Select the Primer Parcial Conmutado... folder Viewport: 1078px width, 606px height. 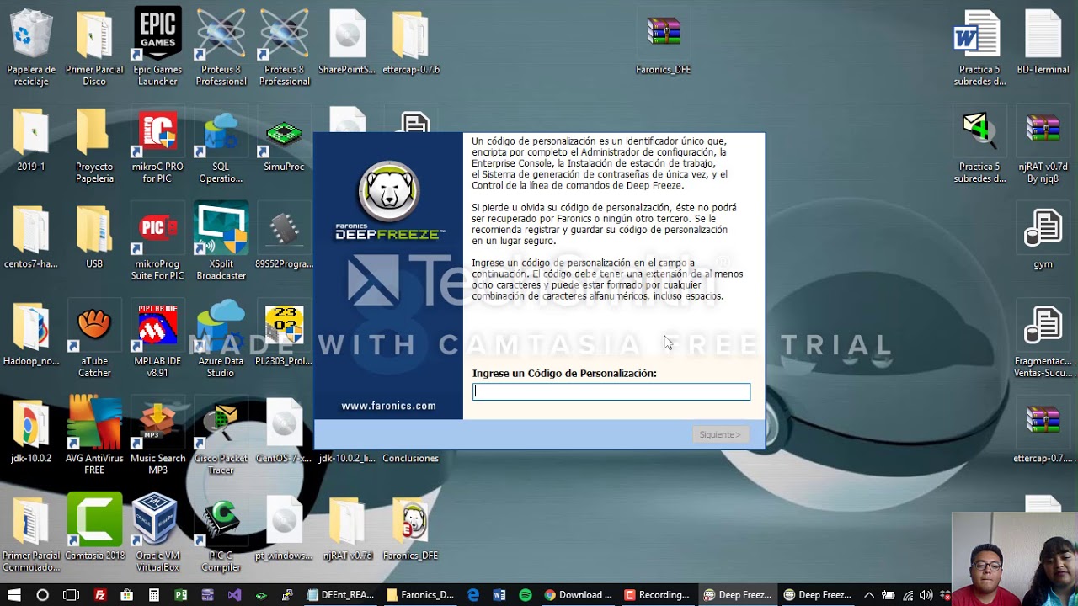point(31,534)
